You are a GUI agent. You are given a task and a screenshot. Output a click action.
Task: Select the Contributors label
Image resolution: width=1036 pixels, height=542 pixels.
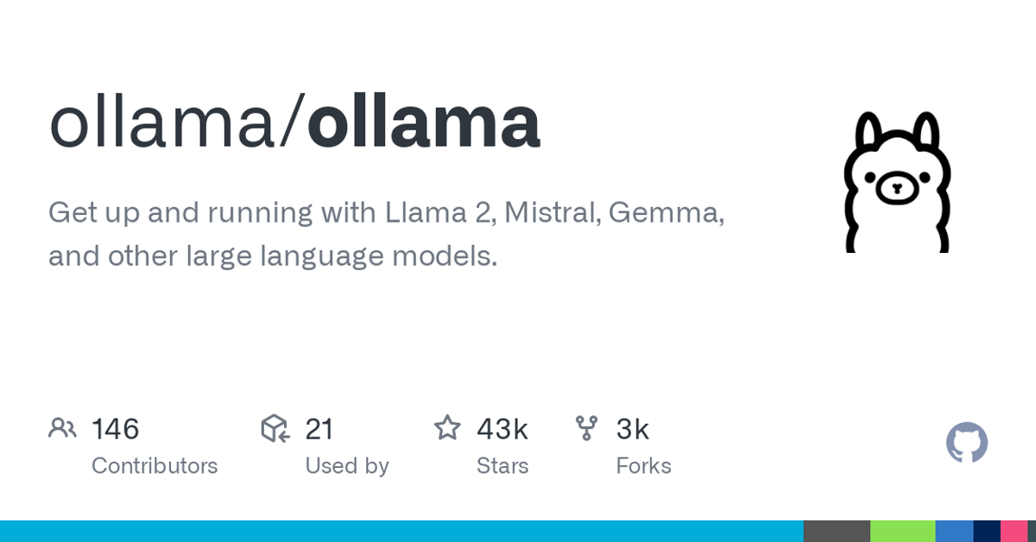click(x=155, y=466)
